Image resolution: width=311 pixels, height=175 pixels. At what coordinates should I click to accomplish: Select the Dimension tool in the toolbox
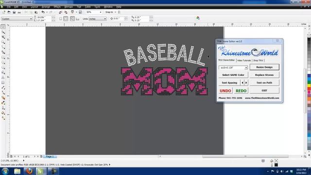(x=3, y=87)
